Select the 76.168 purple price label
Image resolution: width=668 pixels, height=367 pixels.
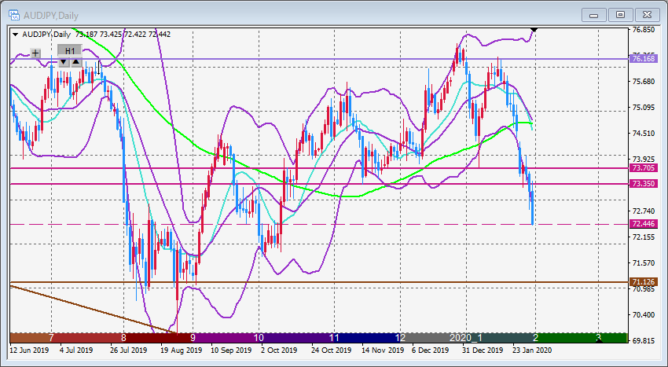644,58
